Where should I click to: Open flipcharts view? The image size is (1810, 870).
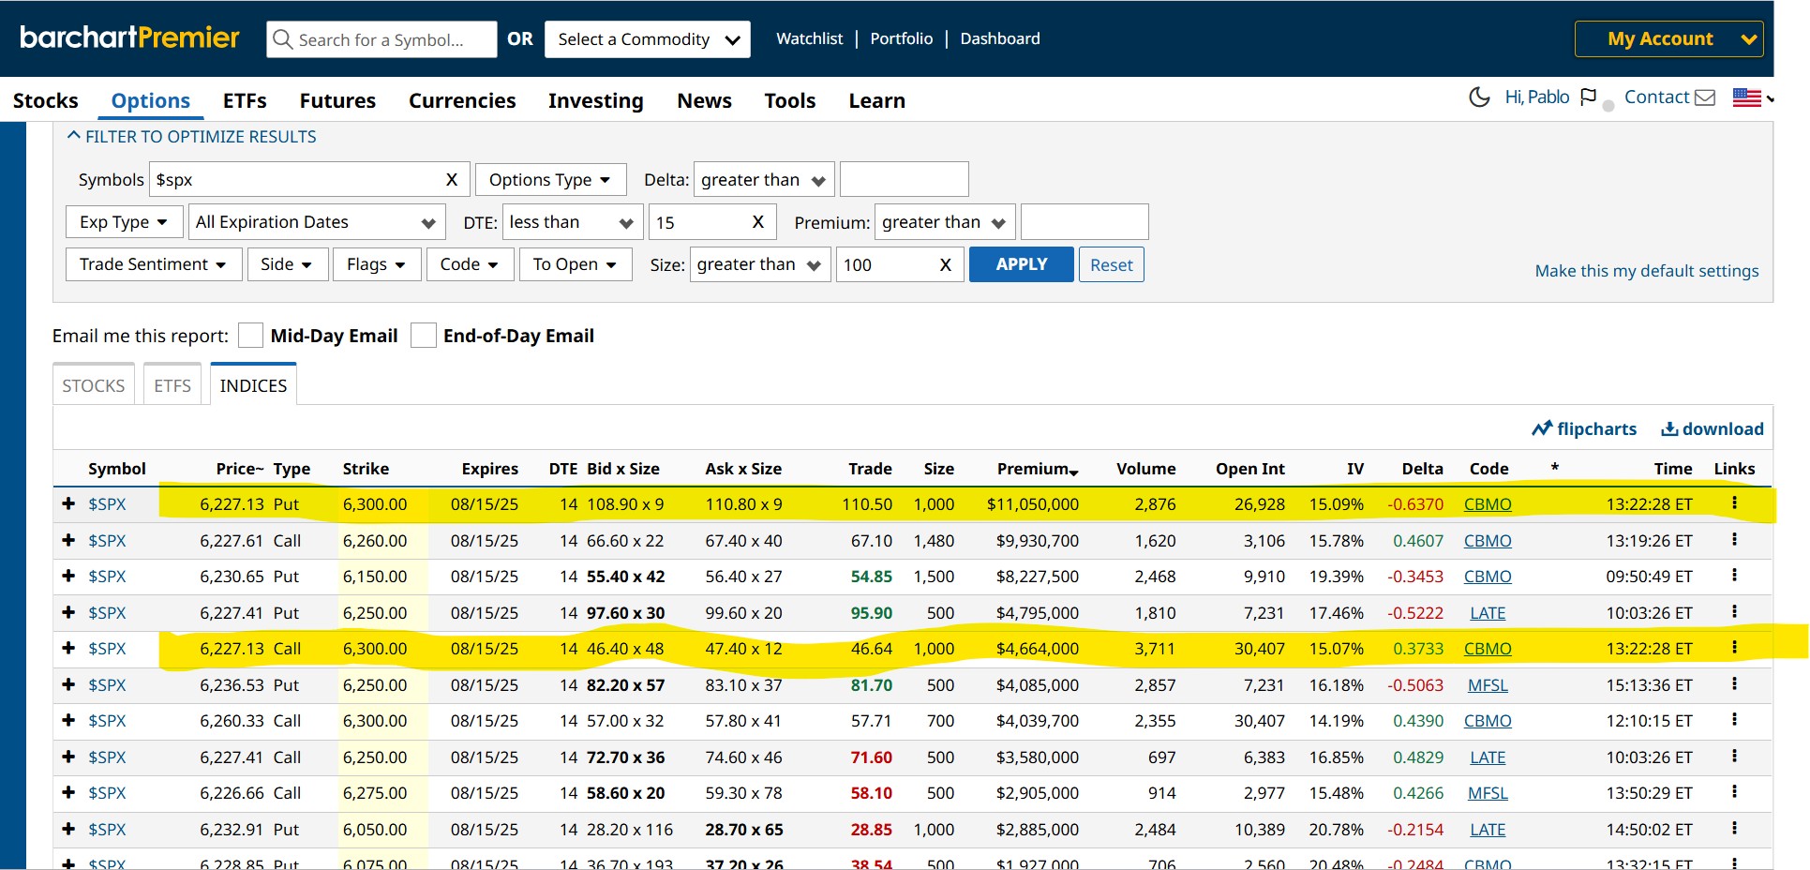click(x=1584, y=428)
